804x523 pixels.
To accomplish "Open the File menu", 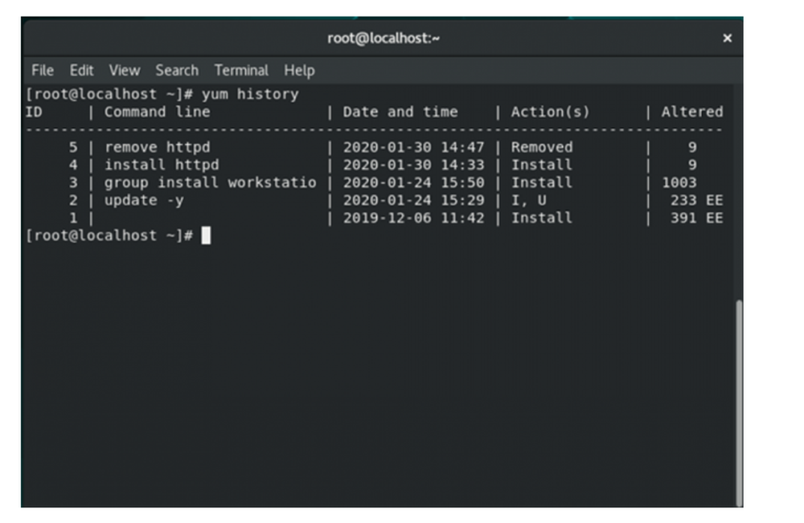I will (x=42, y=70).
